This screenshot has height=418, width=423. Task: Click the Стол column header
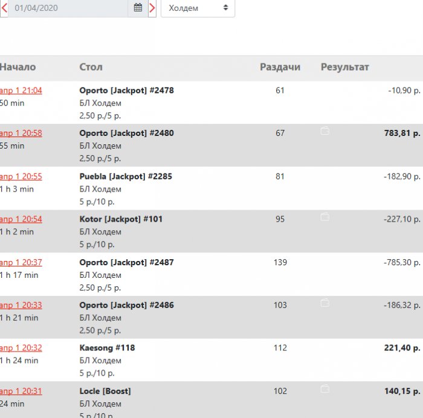pyautogui.click(x=91, y=67)
